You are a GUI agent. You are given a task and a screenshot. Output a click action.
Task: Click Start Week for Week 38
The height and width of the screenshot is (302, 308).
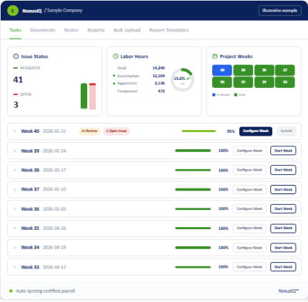pos(283,170)
